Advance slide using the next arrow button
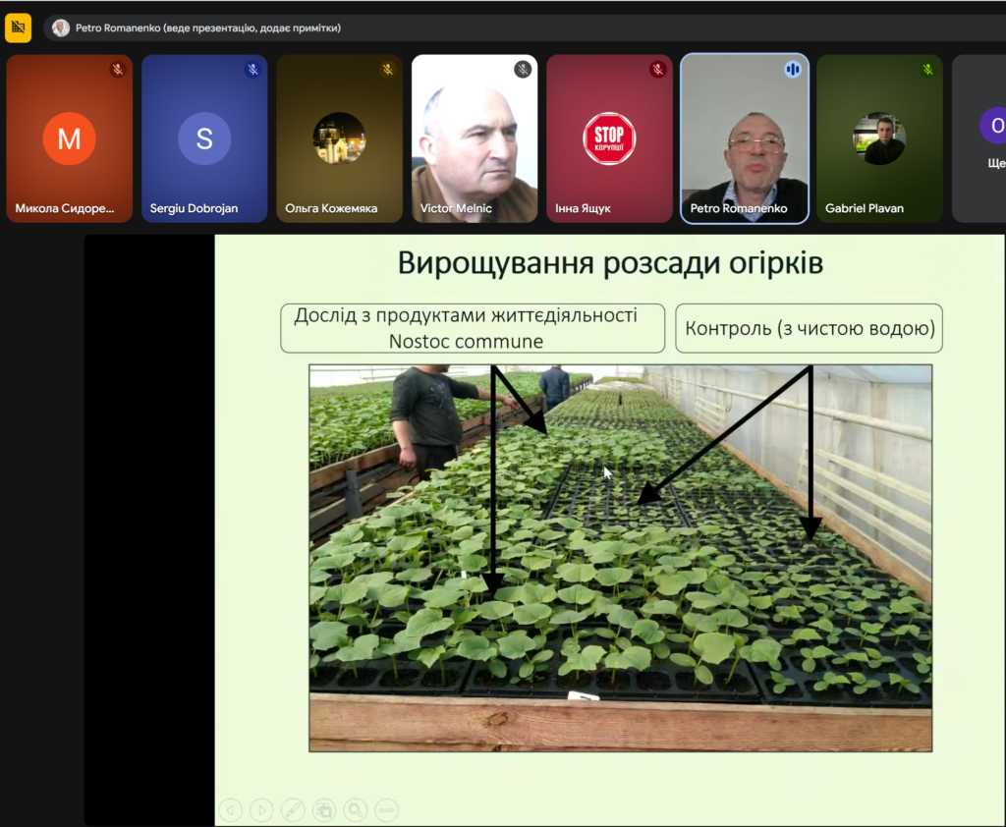 coord(261,809)
